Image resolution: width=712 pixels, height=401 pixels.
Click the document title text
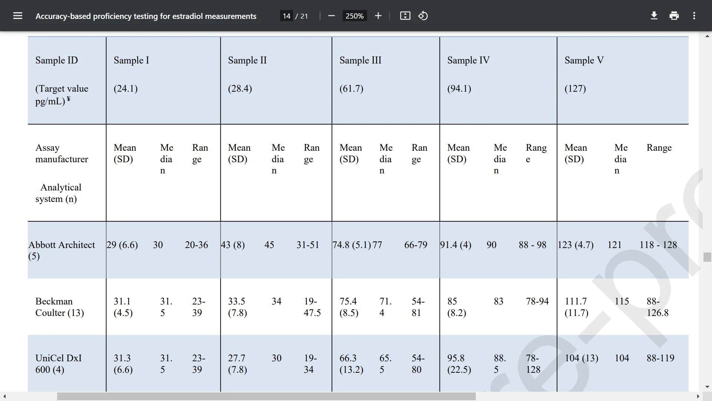(x=146, y=16)
